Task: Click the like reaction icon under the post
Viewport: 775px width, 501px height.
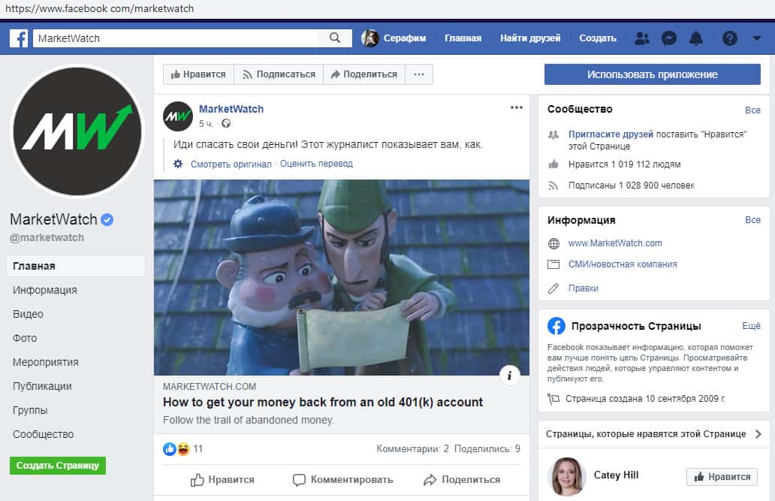Action: point(170,448)
